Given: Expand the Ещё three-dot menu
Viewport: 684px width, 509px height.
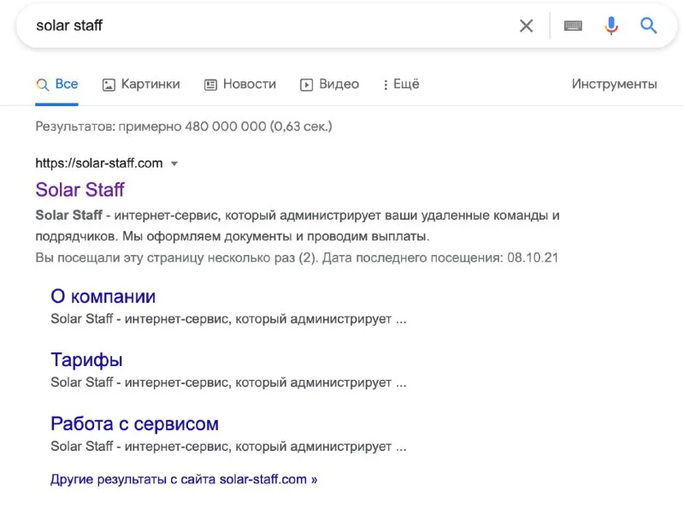Looking at the screenshot, I should pyautogui.click(x=401, y=84).
